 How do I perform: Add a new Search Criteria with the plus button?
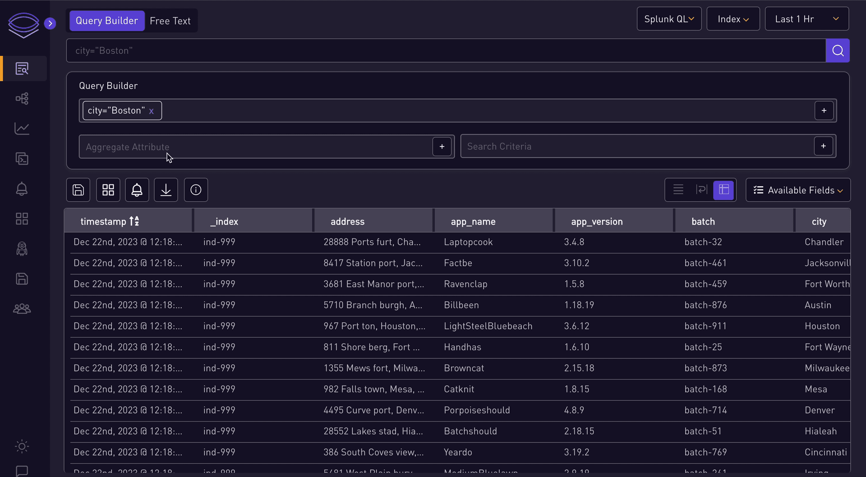[823, 146]
